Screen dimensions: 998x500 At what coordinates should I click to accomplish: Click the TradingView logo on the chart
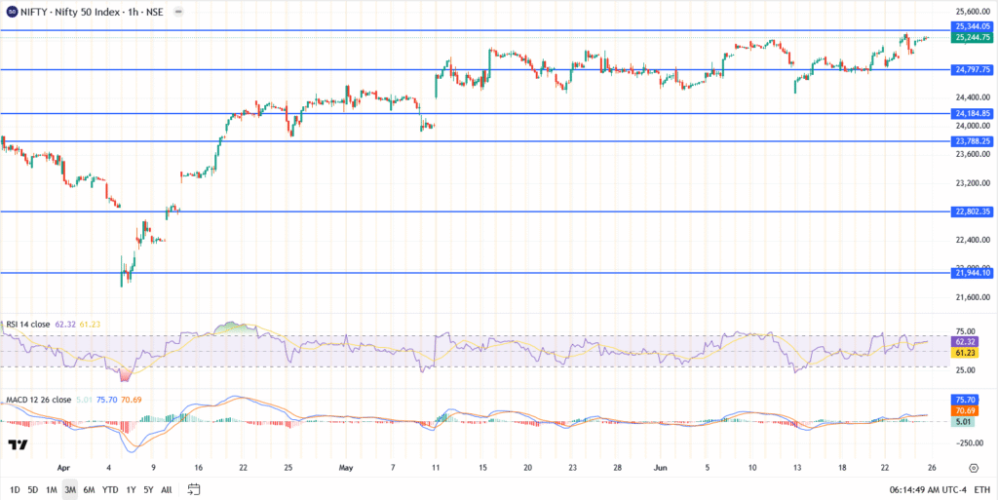[18, 445]
